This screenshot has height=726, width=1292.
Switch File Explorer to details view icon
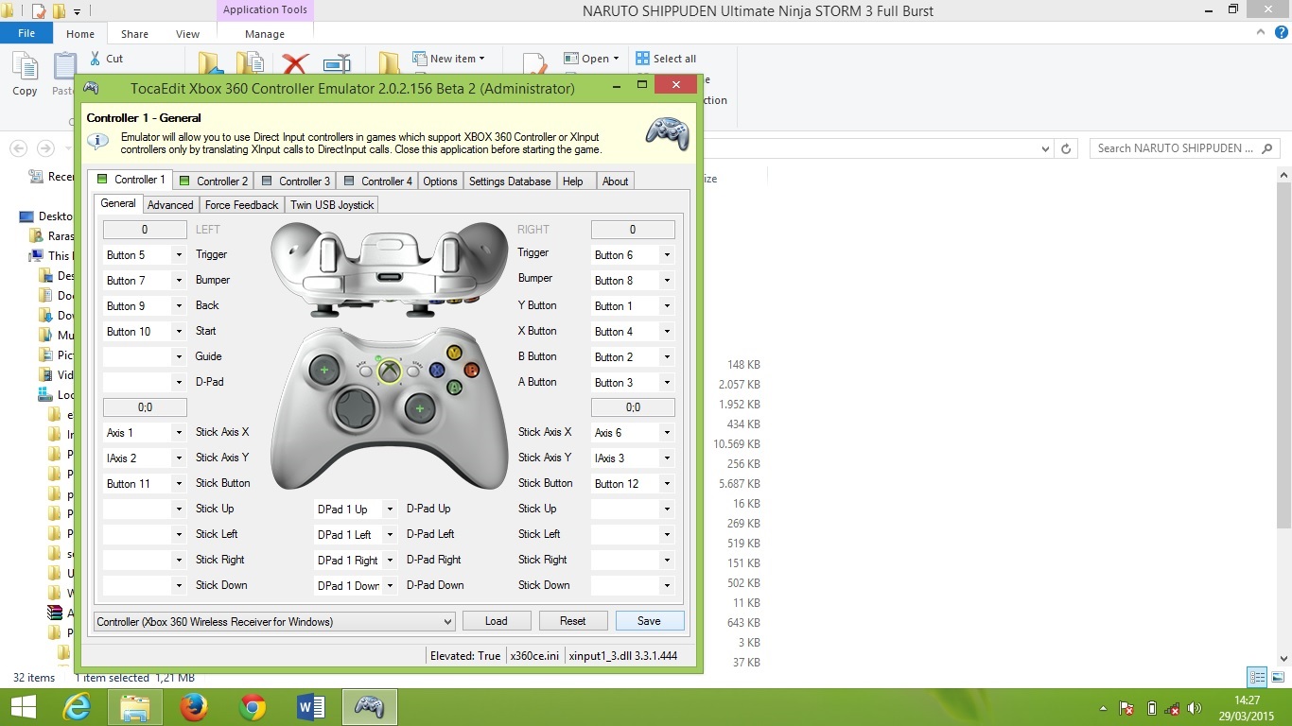[x=1257, y=677]
